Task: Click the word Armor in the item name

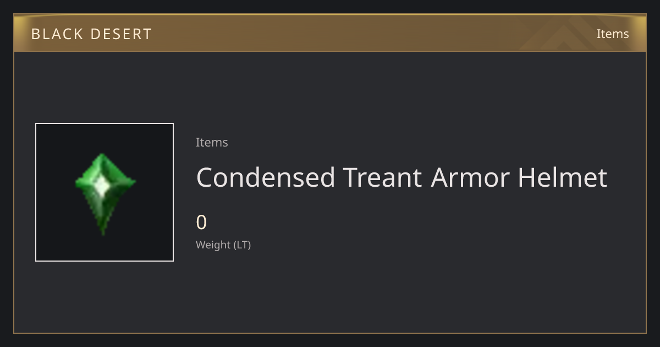Action: click(470, 177)
